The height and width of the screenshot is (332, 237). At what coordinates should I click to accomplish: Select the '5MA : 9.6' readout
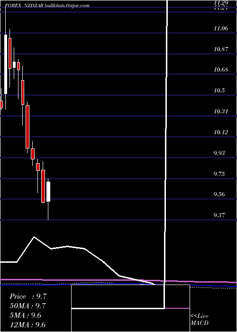click(26, 315)
